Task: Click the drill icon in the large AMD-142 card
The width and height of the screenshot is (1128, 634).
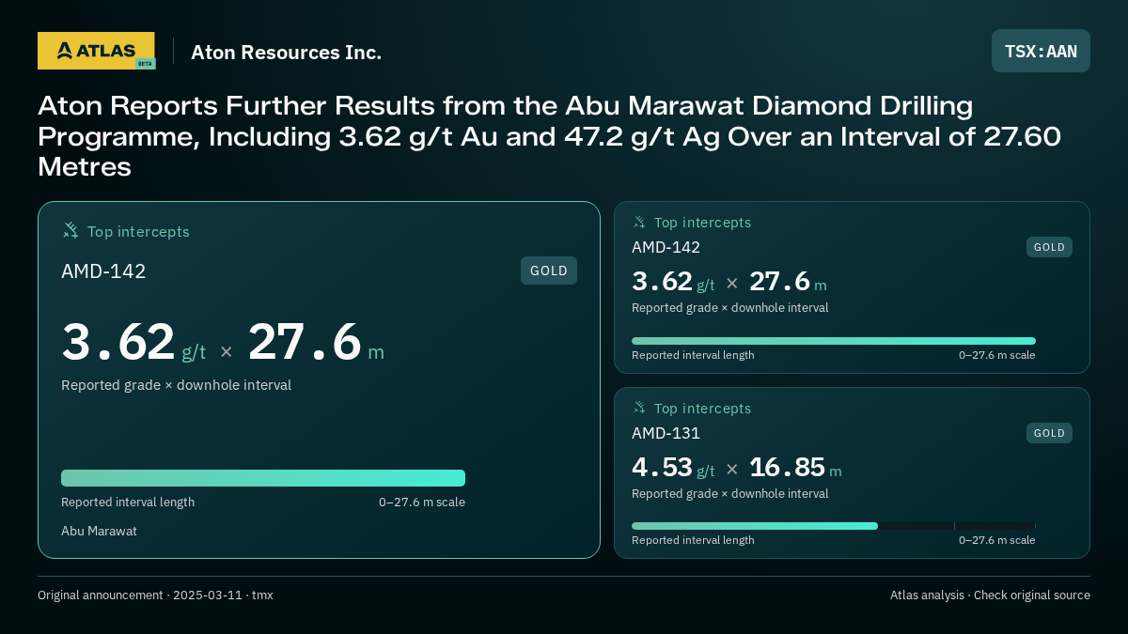Action: click(x=70, y=231)
